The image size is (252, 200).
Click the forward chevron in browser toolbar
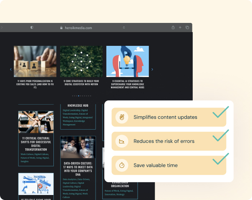pos(2,27)
